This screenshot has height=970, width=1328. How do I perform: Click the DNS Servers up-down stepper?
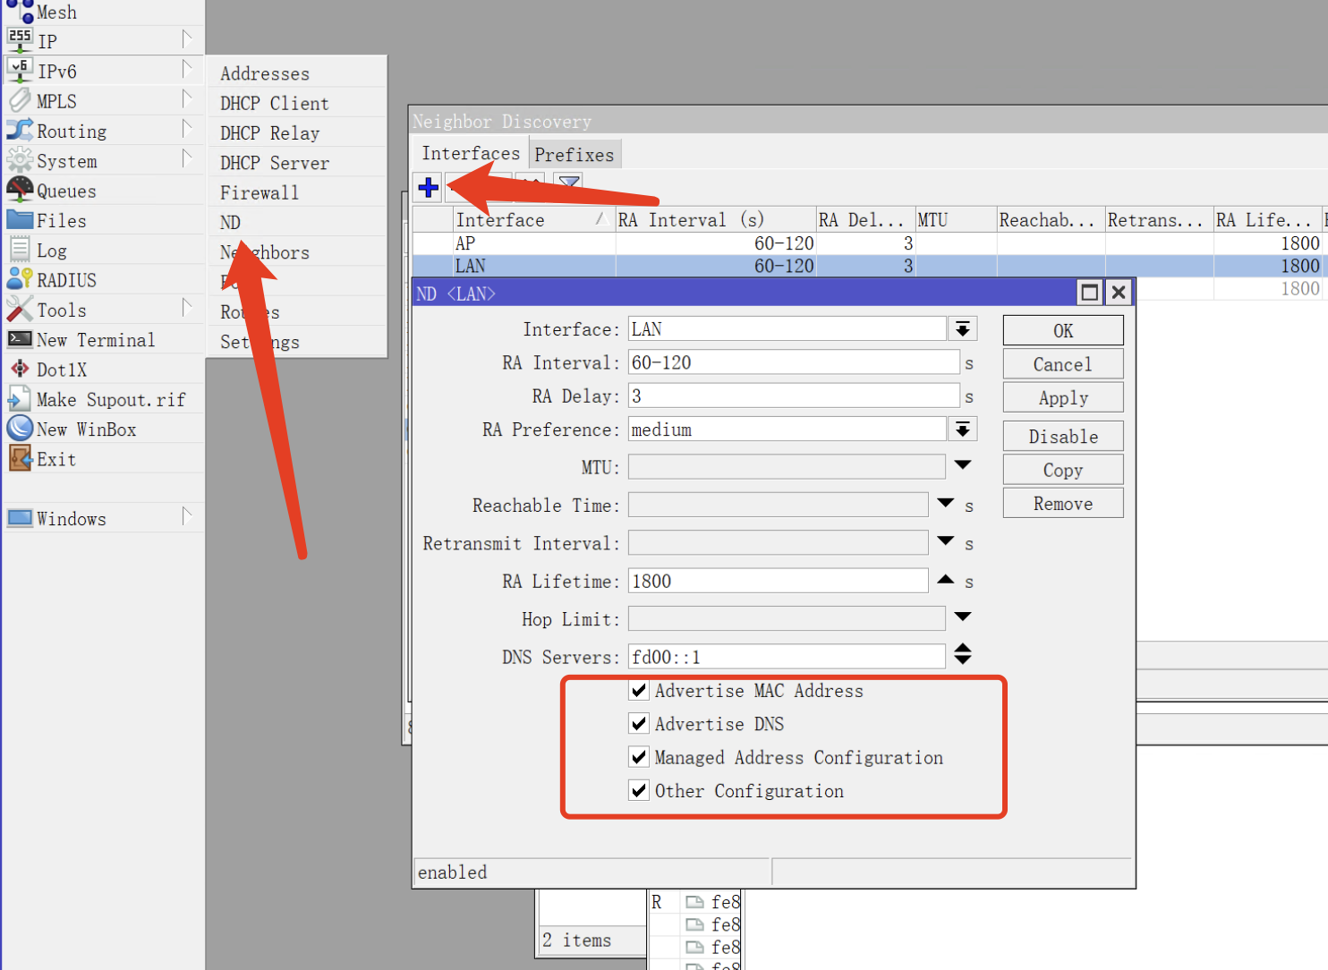(x=962, y=655)
